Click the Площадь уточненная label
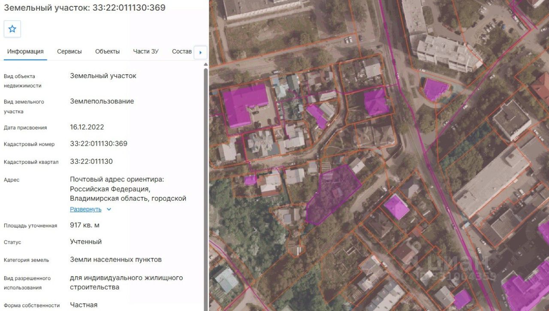Image resolution: width=549 pixels, height=311 pixels. (x=30, y=226)
